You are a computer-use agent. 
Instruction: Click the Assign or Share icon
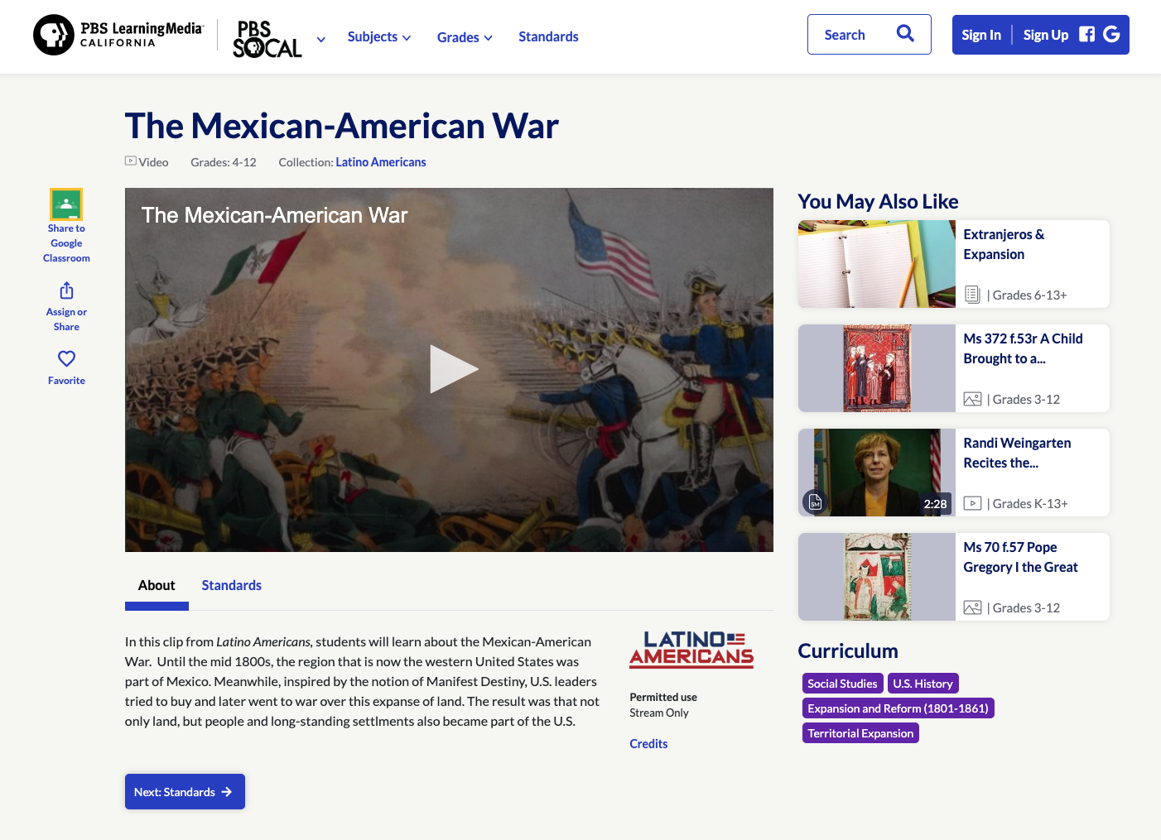pyautogui.click(x=65, y=291)
